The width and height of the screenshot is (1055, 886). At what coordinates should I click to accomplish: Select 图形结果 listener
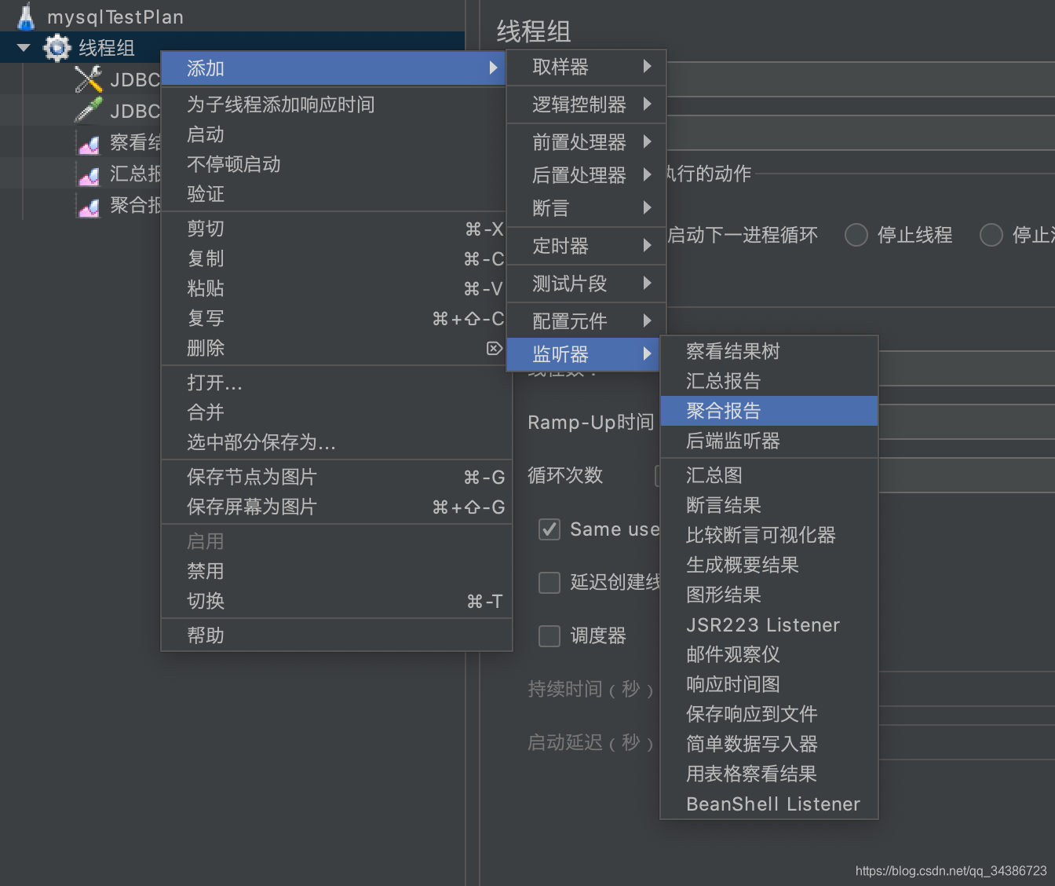point(769,595)
